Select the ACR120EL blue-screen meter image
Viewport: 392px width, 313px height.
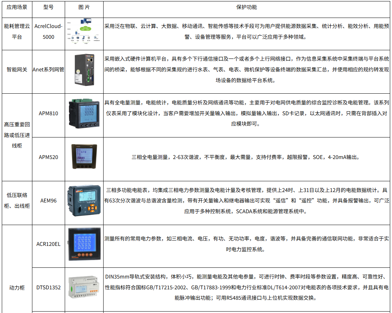click(84, 244)
